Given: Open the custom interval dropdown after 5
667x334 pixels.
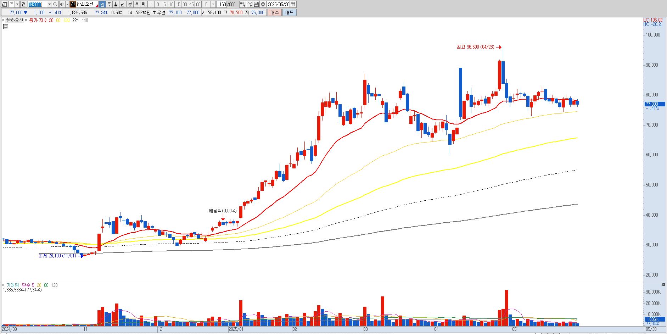Looking at the screenshot, I should (x=213, y=4).
